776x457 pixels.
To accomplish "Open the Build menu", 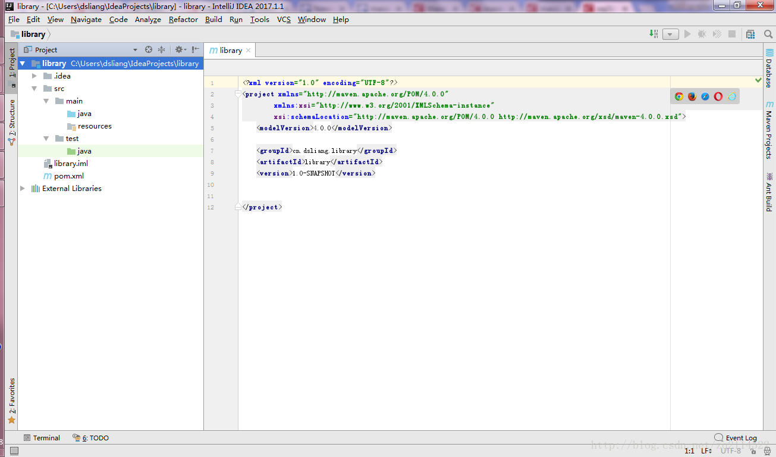I will (213, 20).
